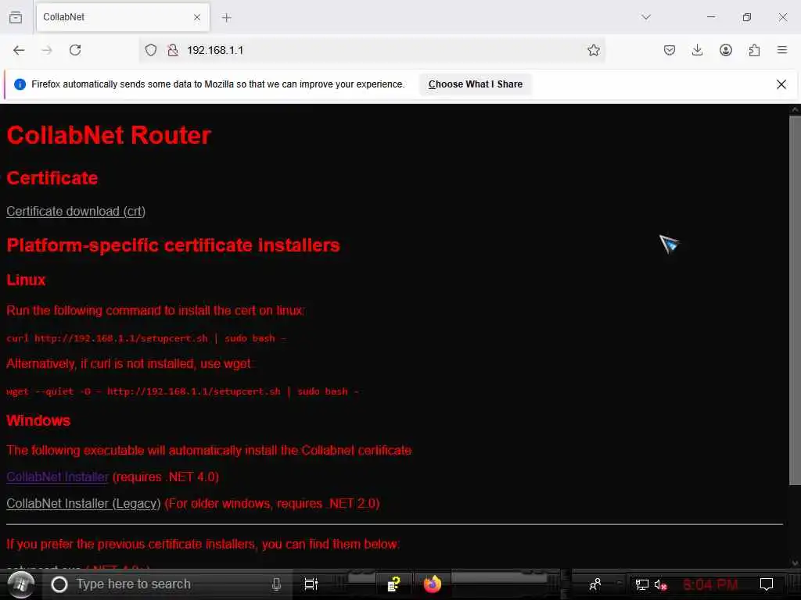Viewport: 801px width, 600px height.
Task: Click the 8:04 PM clock
Action: [x=710, y=584]
